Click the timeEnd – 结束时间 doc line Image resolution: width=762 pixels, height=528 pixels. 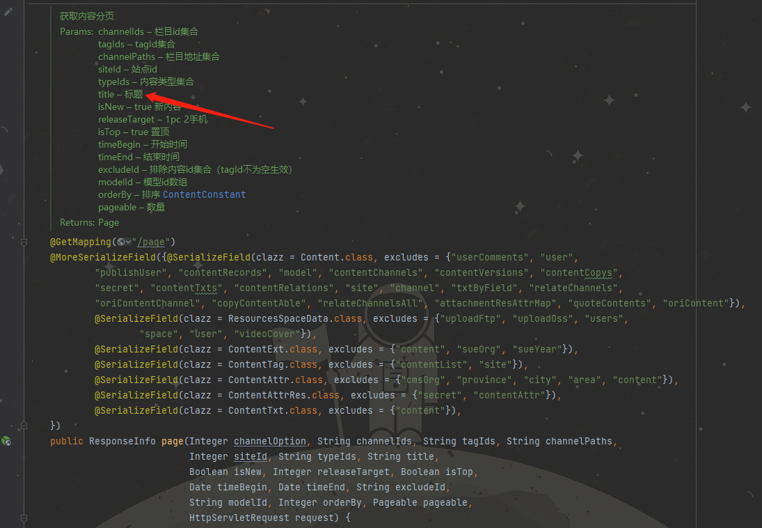(138, 157)
